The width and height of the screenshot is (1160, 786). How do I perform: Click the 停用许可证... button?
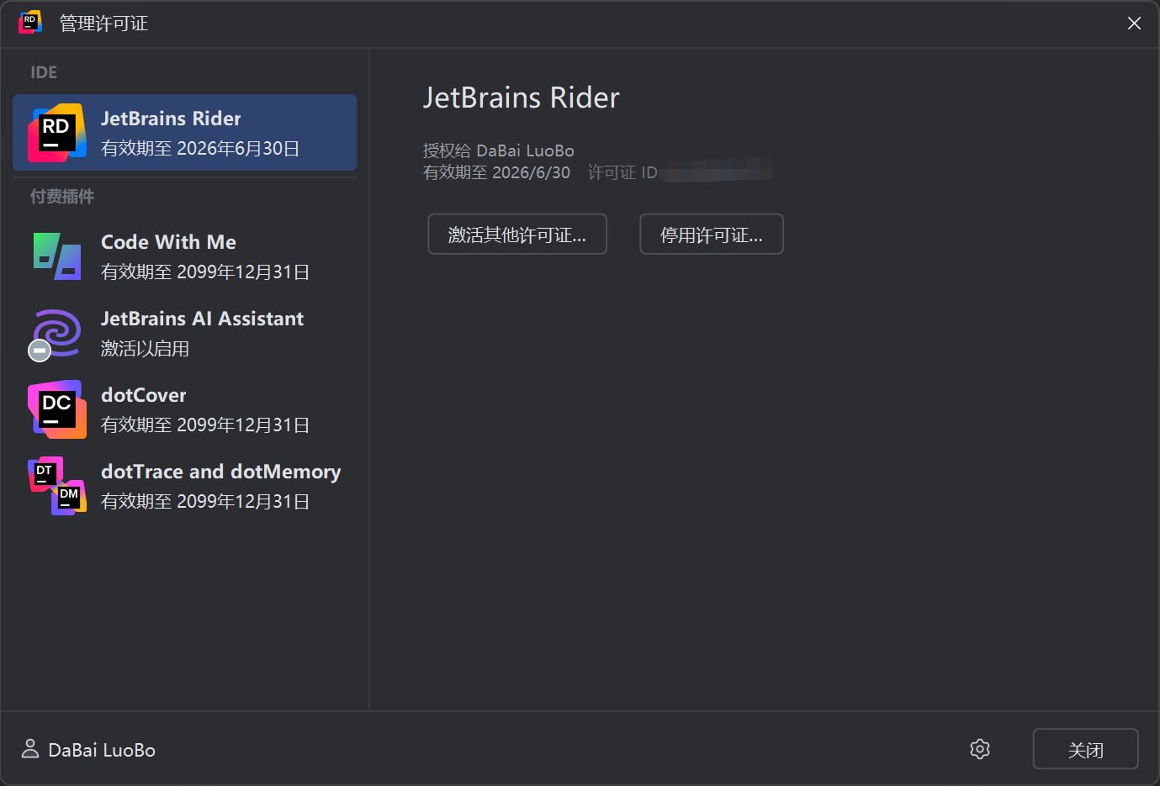click(x=712, y=234)
